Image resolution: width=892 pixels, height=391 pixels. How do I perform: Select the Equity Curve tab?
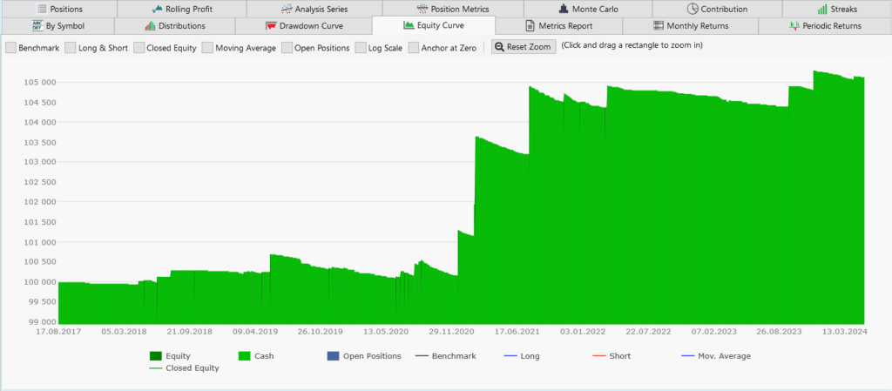434,25
